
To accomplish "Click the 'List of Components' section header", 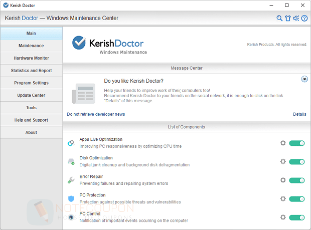I will pos(186,127).
